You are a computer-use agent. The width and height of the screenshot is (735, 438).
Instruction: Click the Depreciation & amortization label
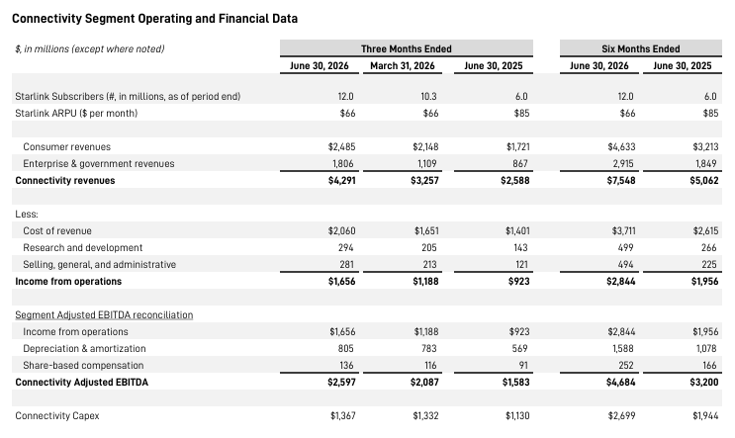click(84, 349)
